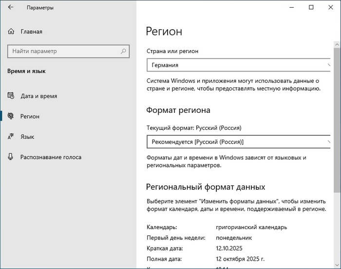Click the Главная home icon
This screenshot has width=341, height=269.
[11, 32]
